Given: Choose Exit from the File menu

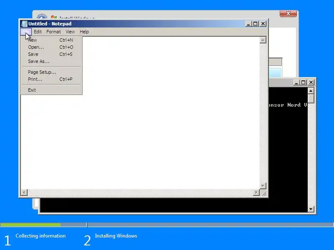Looking at the screenshot, I should [x=51, y=90].
